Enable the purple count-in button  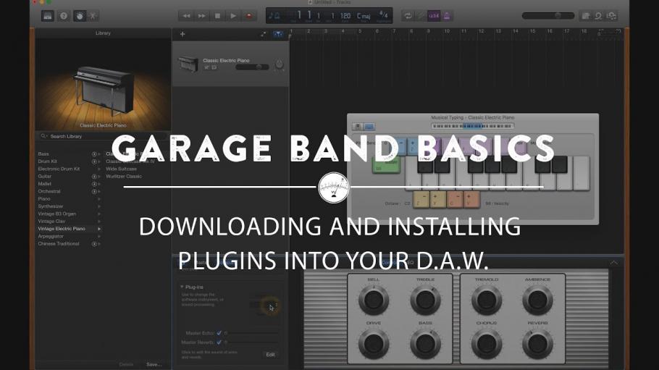[x=434, y=16]
